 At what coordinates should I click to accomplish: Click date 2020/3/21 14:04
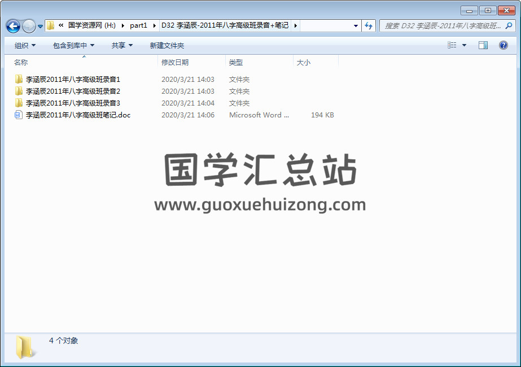click(188, 103)
